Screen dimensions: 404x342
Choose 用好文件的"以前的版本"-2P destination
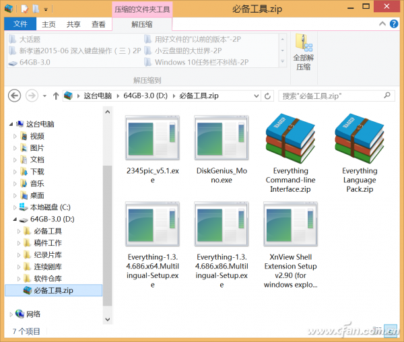(193, 40)
